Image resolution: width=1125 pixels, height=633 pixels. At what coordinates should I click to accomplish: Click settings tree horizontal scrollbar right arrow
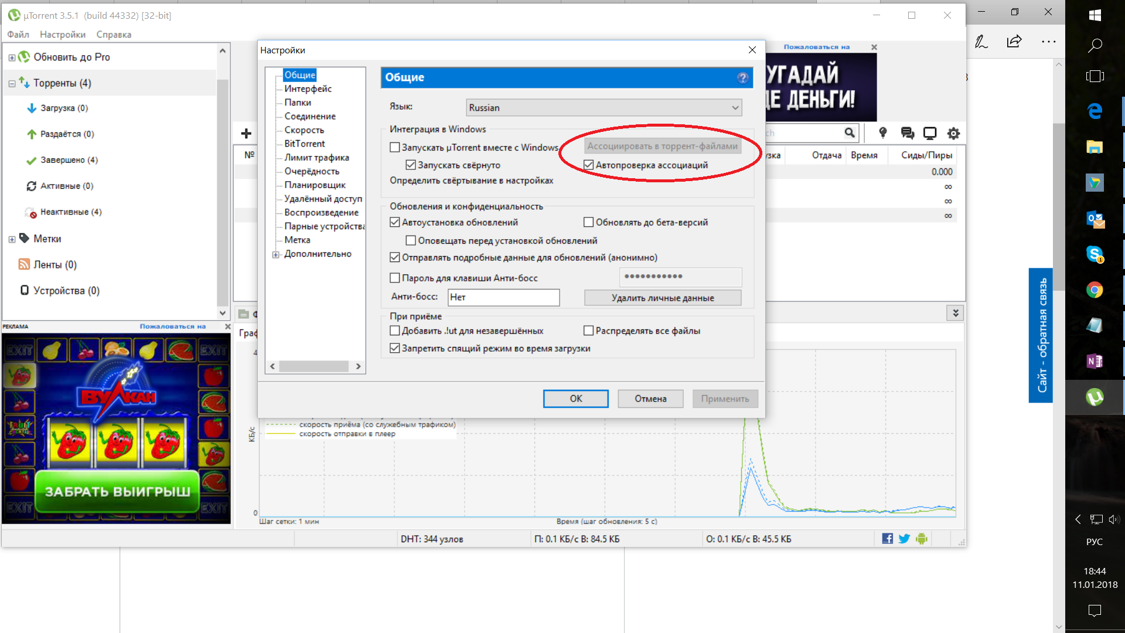pyautogui.click(x=358, y=366)
